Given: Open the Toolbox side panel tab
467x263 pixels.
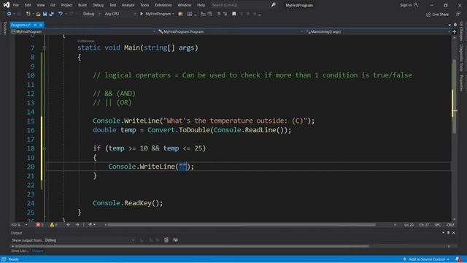Looking at the screenshot, I should tap(4, 28).
